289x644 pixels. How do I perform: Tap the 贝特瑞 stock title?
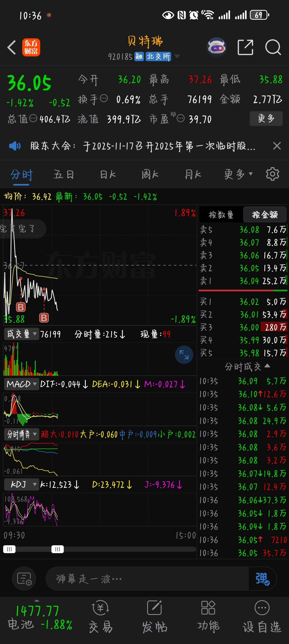(x=145, y=42)
